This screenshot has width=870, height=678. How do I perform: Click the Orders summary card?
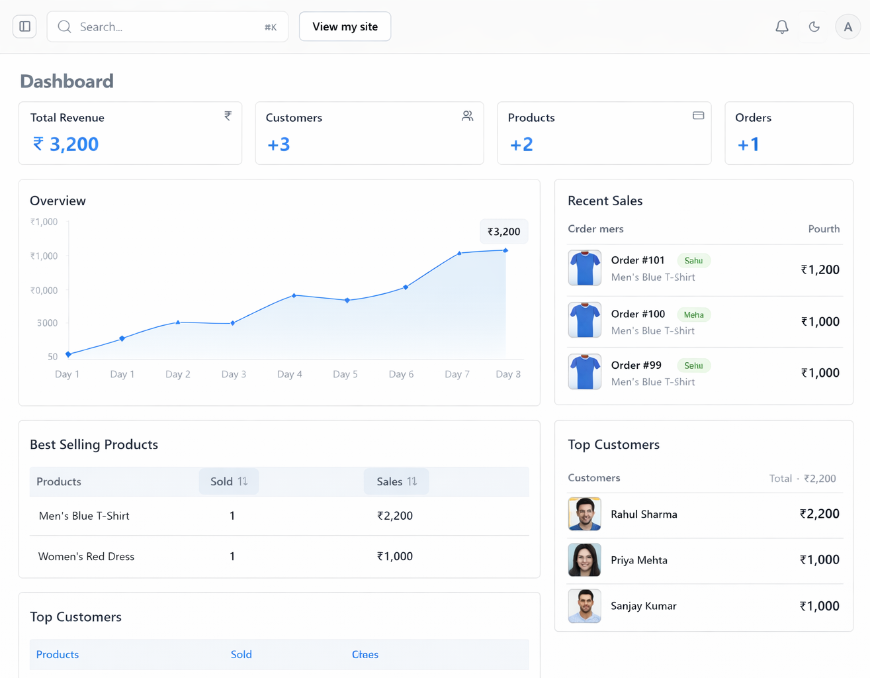click(789, 133)
